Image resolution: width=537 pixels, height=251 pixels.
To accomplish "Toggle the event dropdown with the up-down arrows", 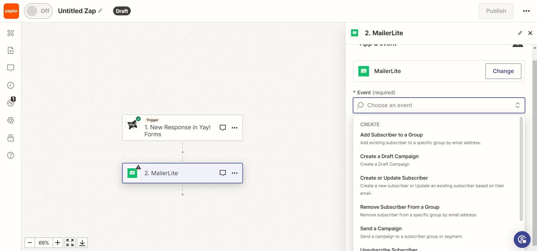I will [518, 105].
